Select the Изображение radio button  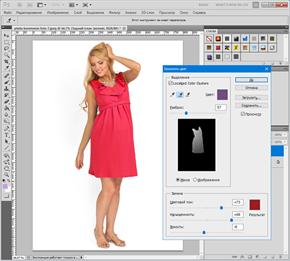click(x=195, y=179)
